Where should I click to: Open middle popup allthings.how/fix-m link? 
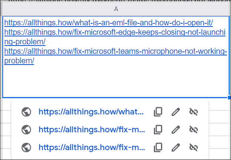coord(92,130)
